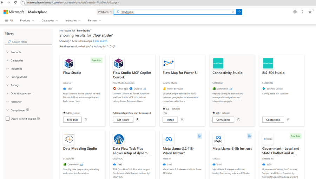This screenshot has height=179, width=316.
Task: Click Get it now button
Action: [x=123, y=120]
